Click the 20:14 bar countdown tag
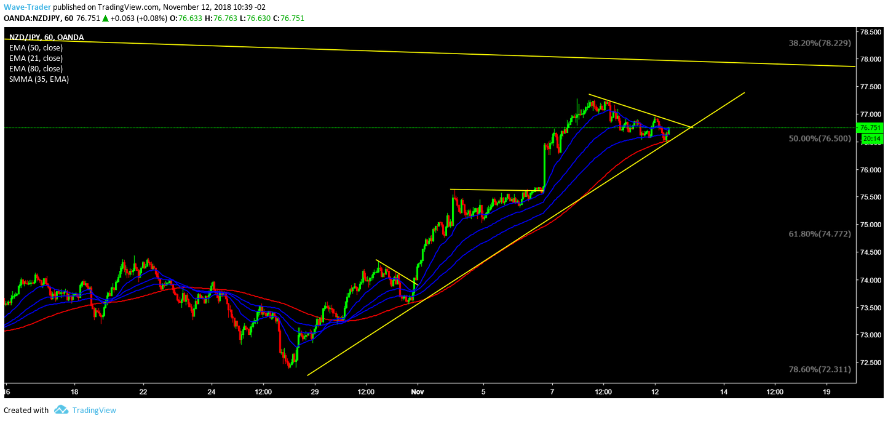Viewport: 888px width, 421px height. click(x=871, y=139)
